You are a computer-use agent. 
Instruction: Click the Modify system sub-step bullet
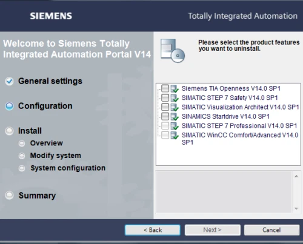click(22, 156)
